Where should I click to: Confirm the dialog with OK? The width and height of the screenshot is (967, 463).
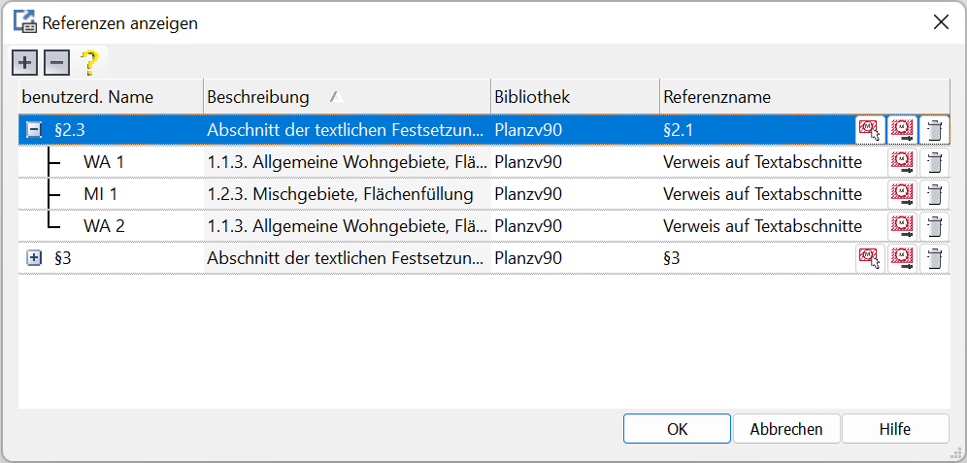677,428
